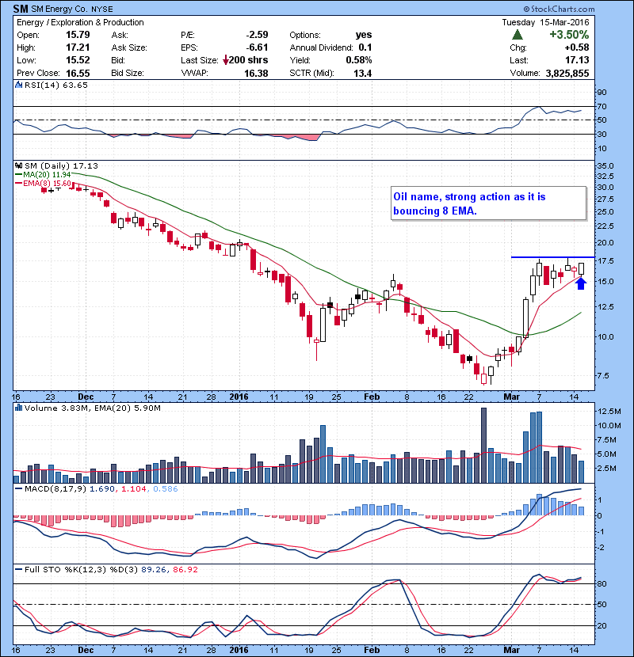Click the -2 label on the MACD axis
This screenshot has height=657, width=634.
[x=600, y=547]
